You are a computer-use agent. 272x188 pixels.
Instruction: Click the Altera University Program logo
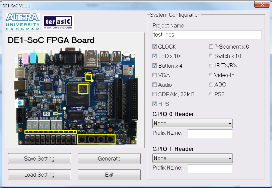[x=23, y=22]
